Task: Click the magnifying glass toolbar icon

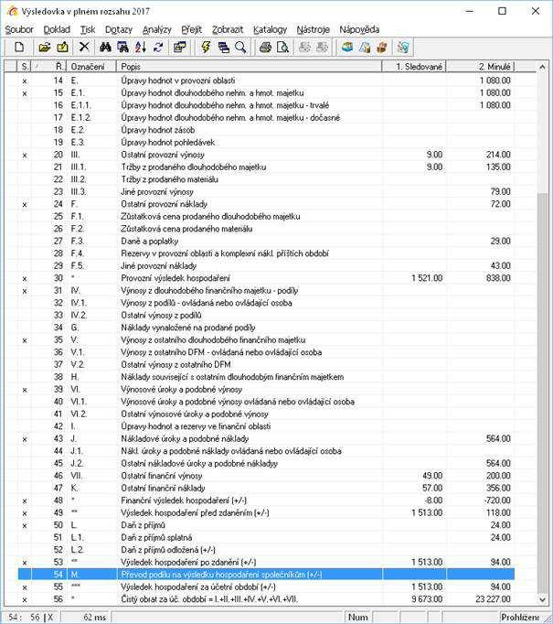Action: pos(241,48)
